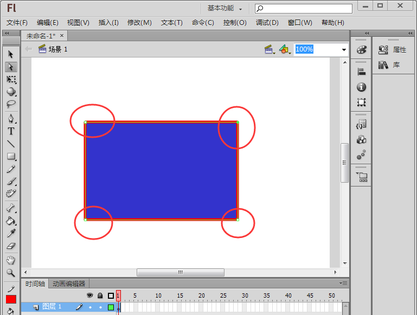The image size is (417, 315).
Task: Select the Free Transform tool
Action: 11,79
